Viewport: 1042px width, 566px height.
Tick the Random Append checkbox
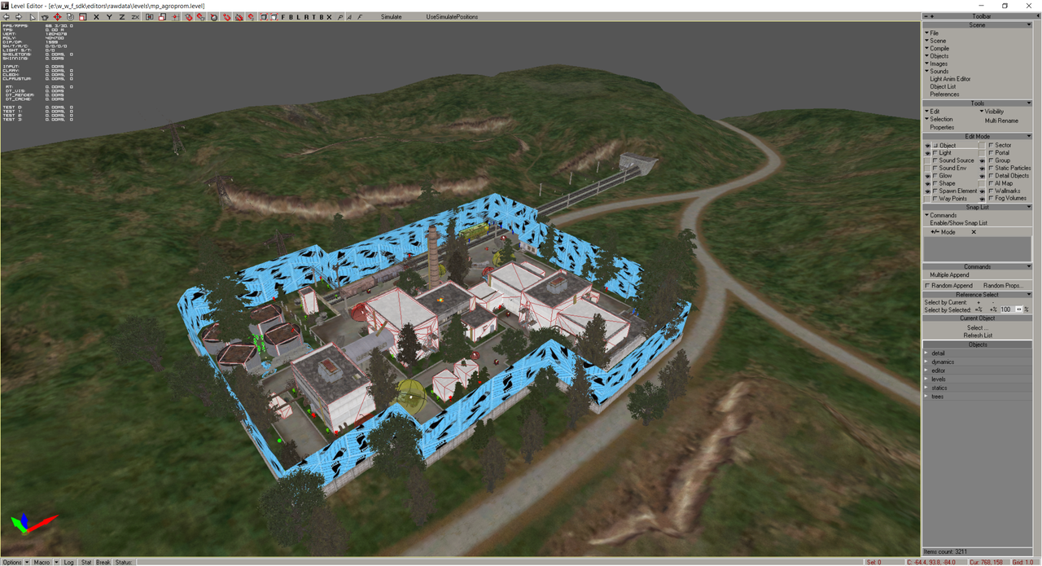click(x=928, y=286)
